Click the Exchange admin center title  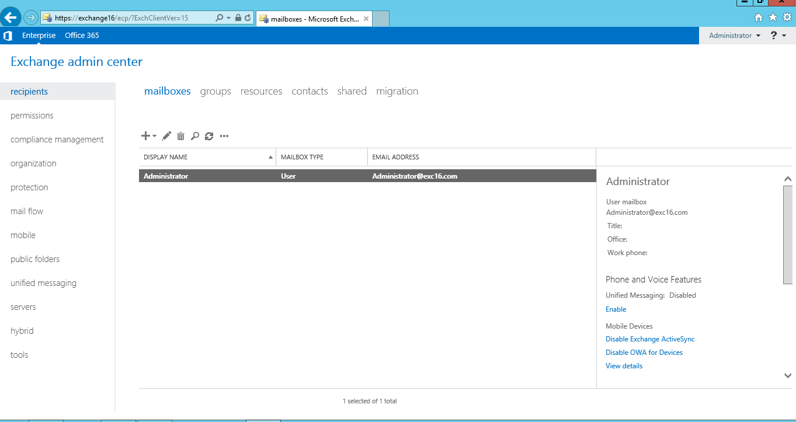point(77,62)
